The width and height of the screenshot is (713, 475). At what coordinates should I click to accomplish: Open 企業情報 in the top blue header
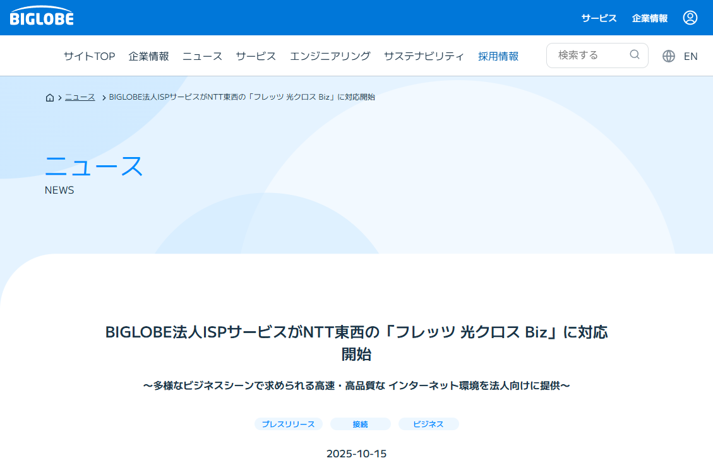point(649,18)
